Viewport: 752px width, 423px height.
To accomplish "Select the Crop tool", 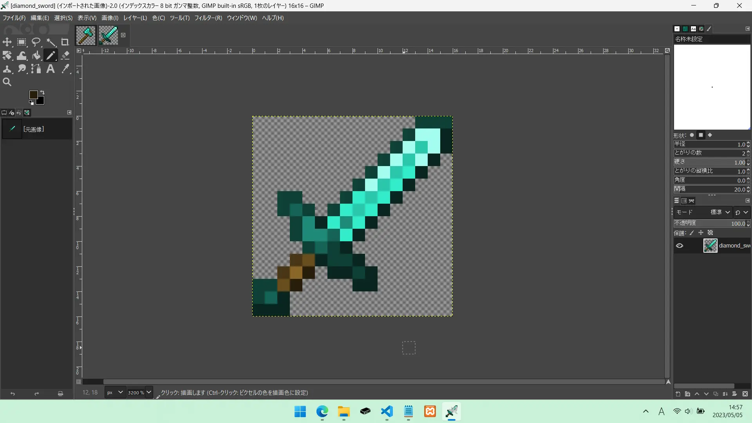I will [x=65, y=42].
